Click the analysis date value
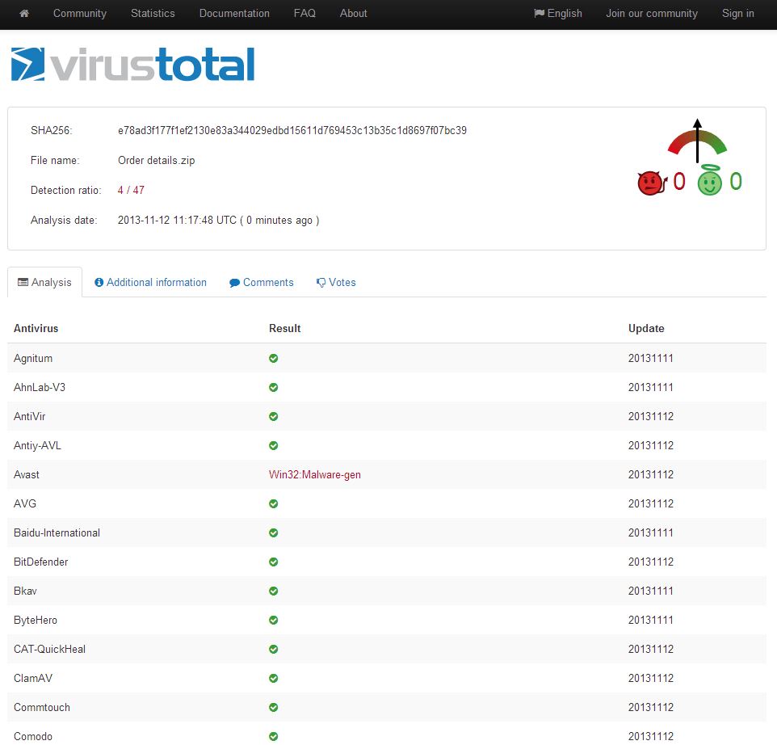 (x=219, y=220)
